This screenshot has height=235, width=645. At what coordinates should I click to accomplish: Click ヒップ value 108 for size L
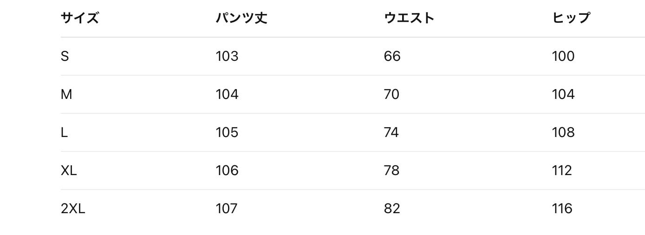click(563, 132)
